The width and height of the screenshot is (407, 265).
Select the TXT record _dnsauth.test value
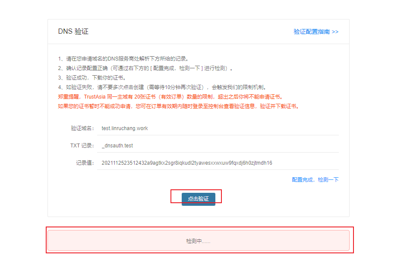(218, 146)
